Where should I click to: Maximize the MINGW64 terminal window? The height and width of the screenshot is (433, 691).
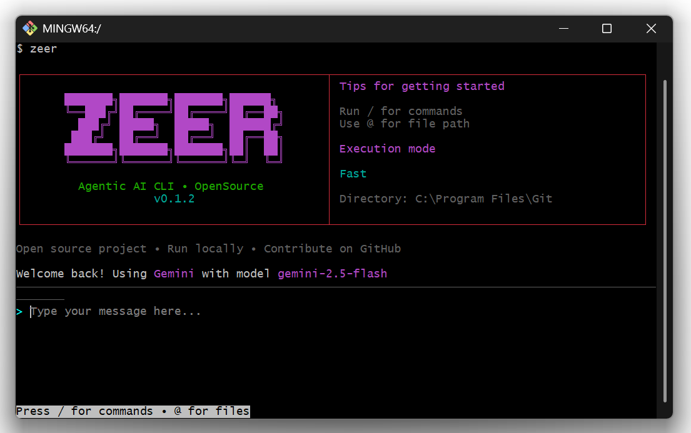click(607, 29)
